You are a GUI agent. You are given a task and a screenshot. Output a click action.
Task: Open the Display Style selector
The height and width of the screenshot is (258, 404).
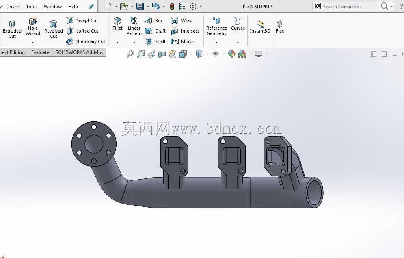[x=199, y=54]
